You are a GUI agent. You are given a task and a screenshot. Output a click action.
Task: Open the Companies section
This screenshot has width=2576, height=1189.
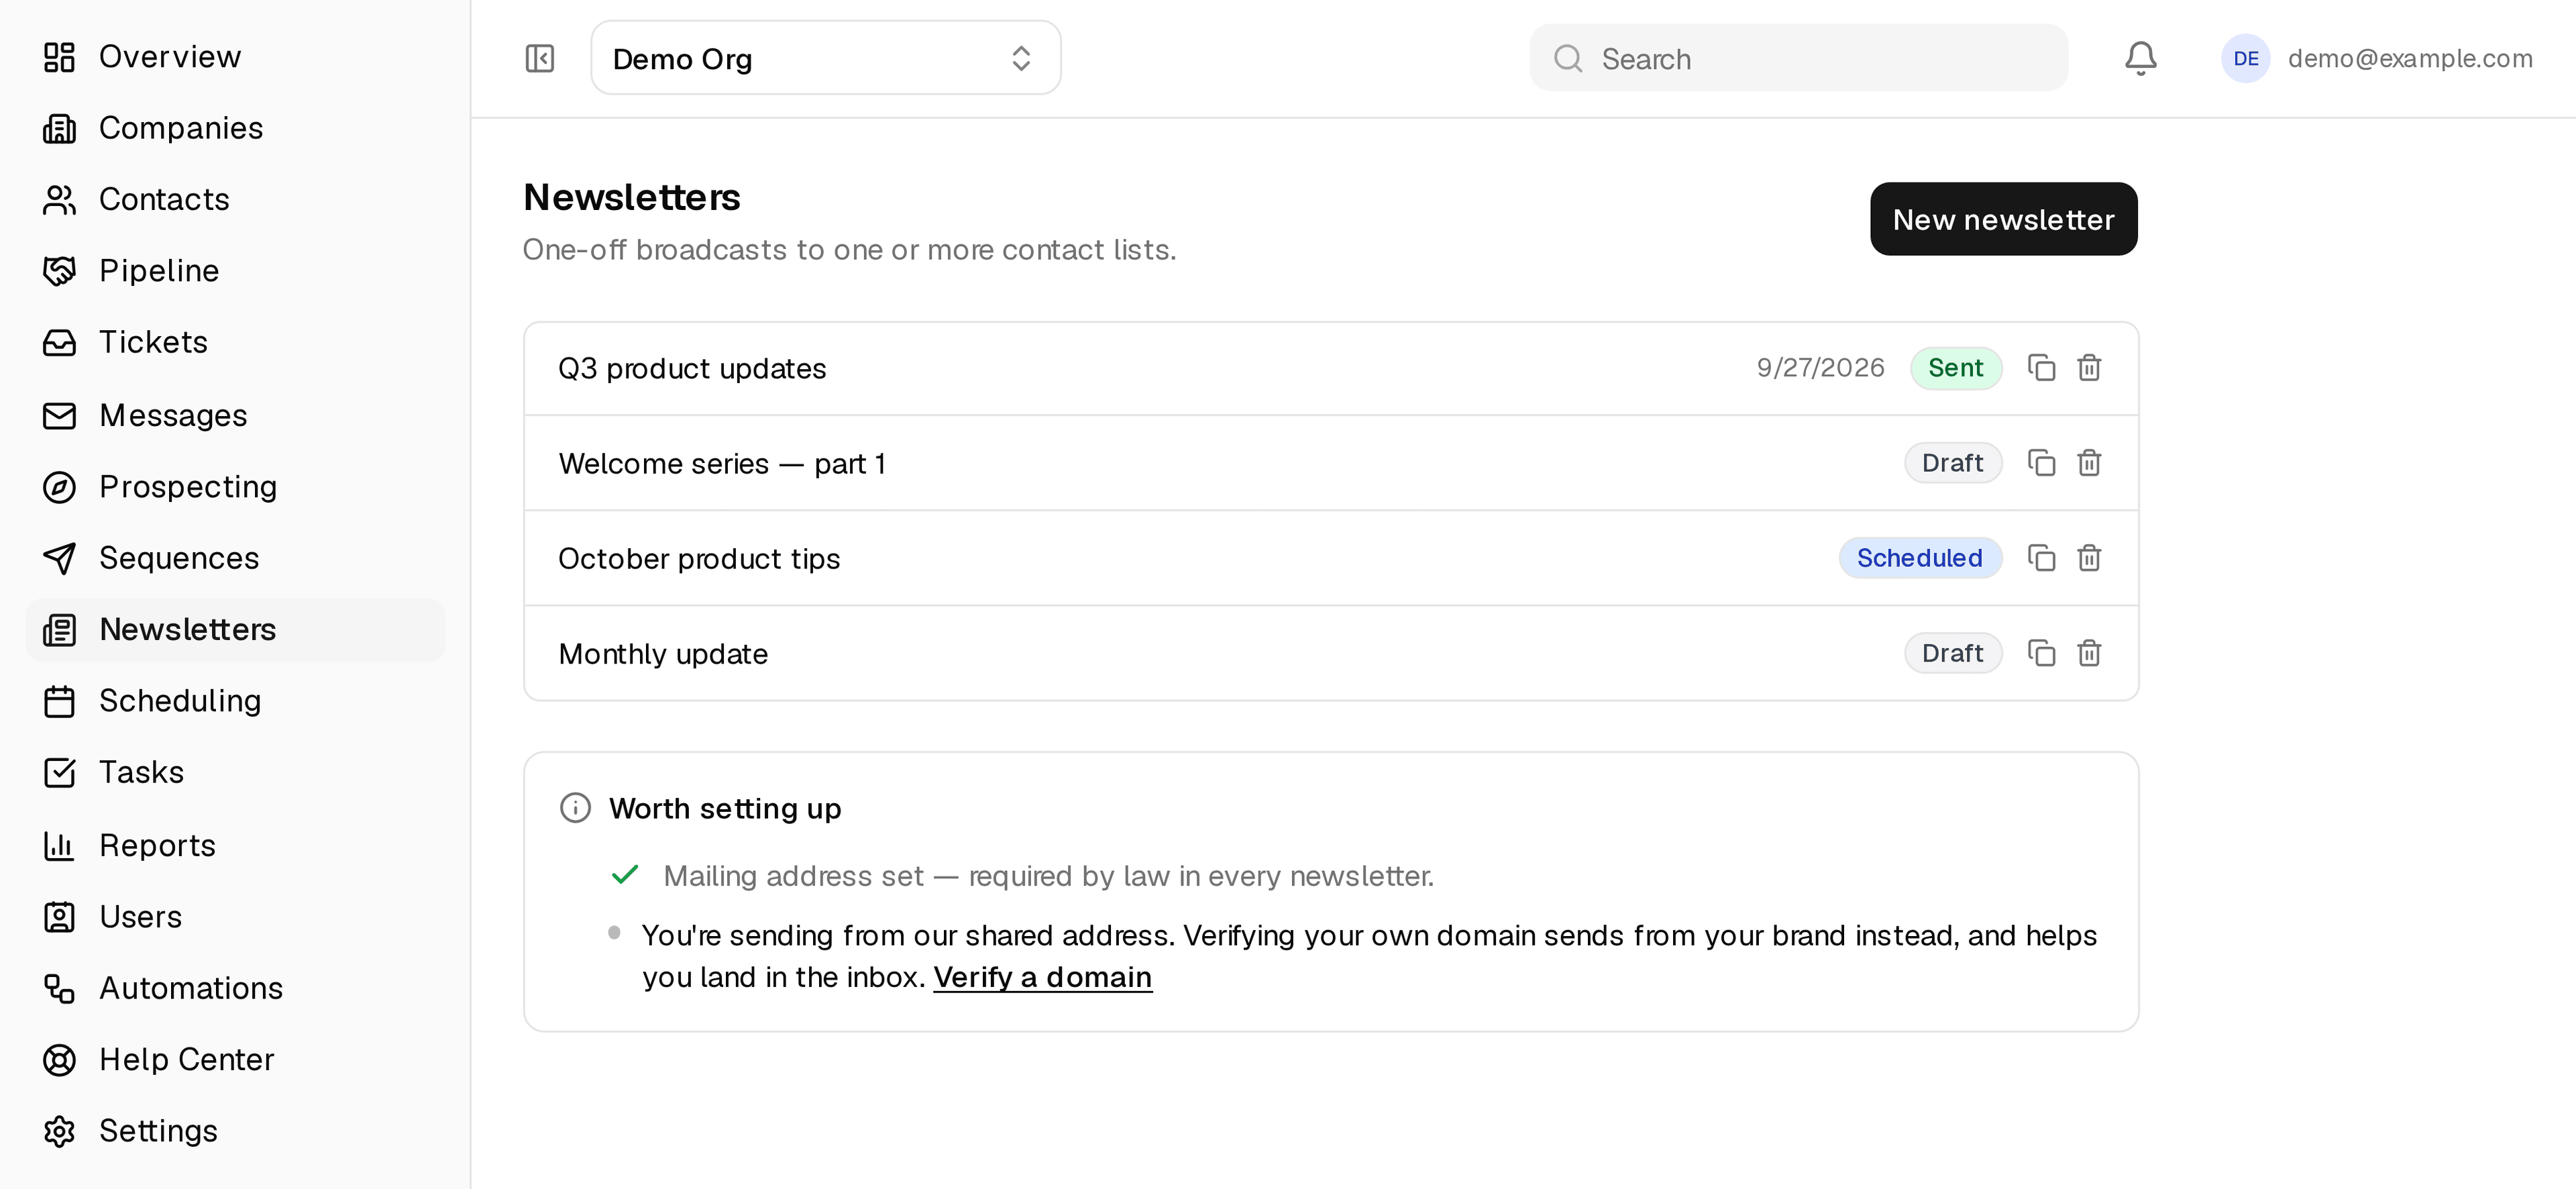click(235, 128)
